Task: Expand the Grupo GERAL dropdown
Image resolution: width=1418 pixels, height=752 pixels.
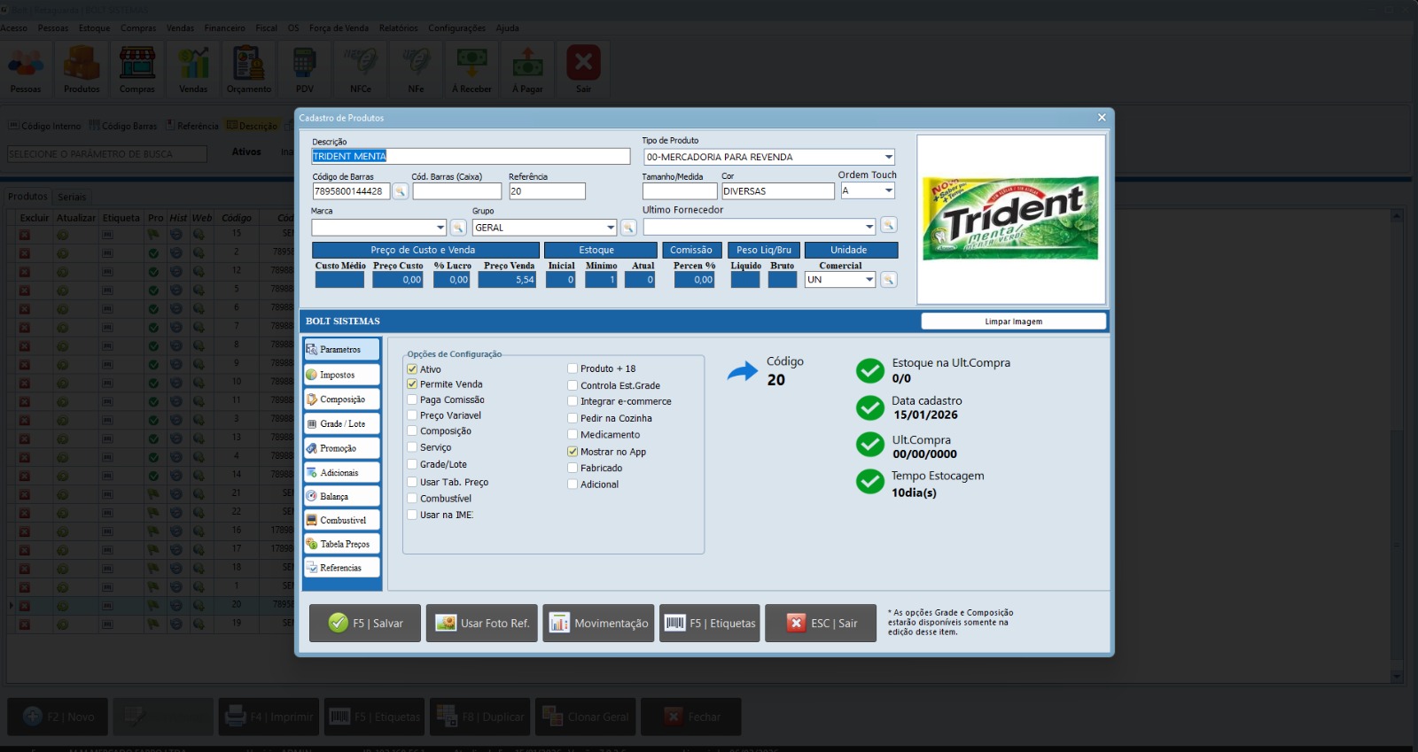Action: coord(611,228)
